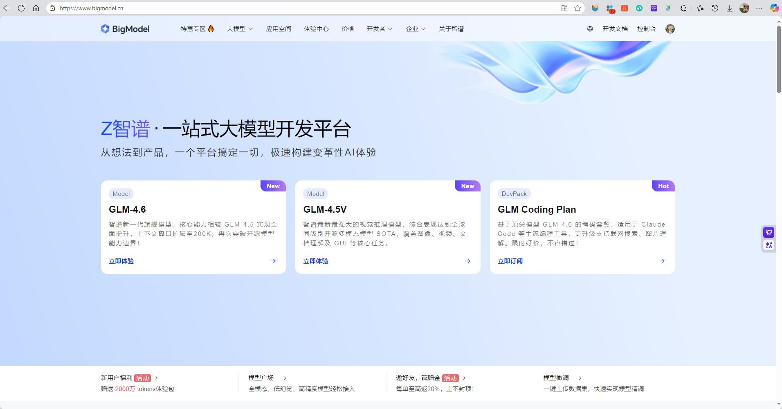
Task: Expand the 开发者 dropdown menu
Action: [x=379, y=29]
